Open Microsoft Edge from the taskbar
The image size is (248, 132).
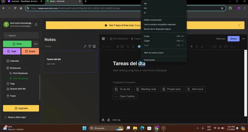142,128
